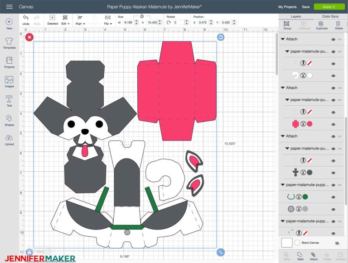
Task: Click the resize handle at selection corner
Action: pos(220,252)
